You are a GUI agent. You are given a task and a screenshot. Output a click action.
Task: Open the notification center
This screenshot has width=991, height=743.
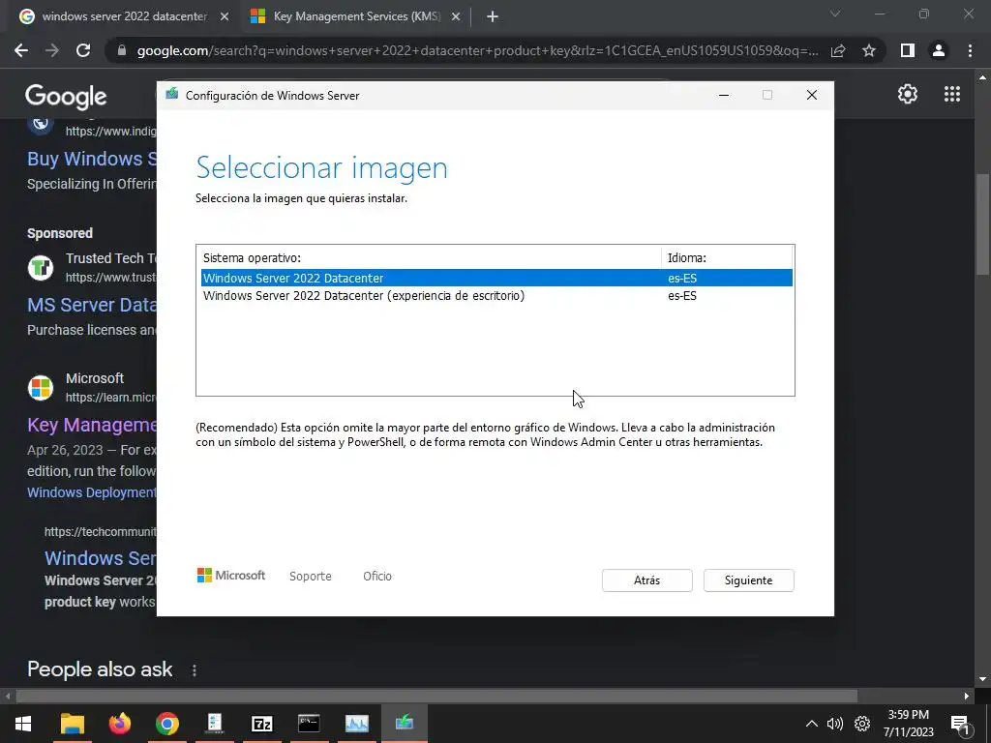coord(959,724)
